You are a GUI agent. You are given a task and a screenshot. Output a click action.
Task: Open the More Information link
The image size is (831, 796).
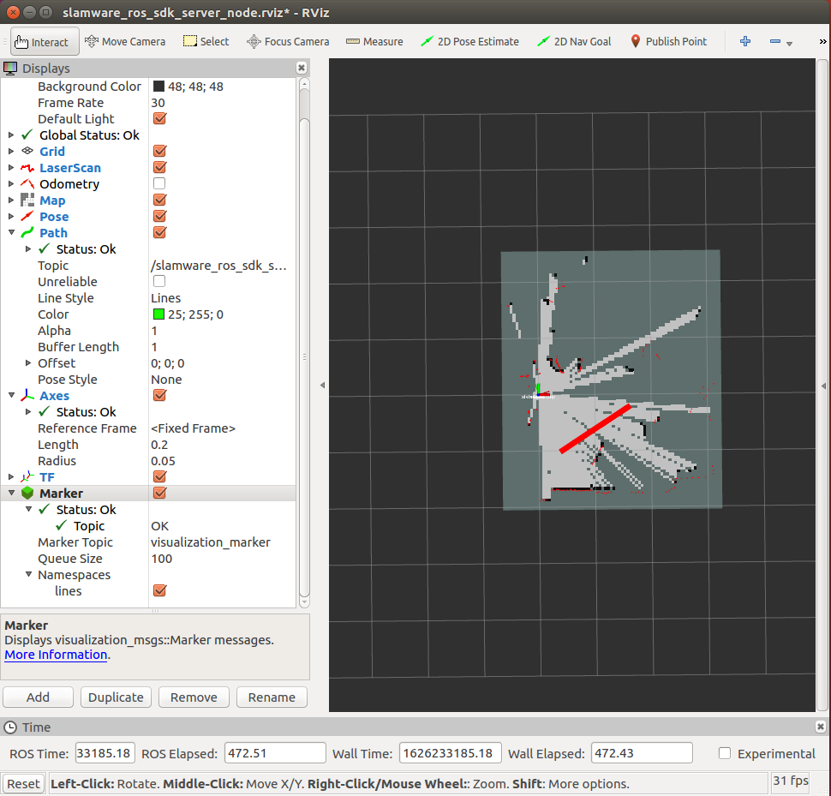[x=55, y=655]
